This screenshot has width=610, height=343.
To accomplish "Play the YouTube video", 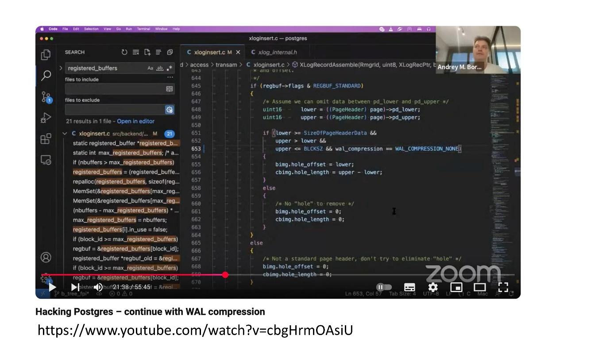I will 52,287.
